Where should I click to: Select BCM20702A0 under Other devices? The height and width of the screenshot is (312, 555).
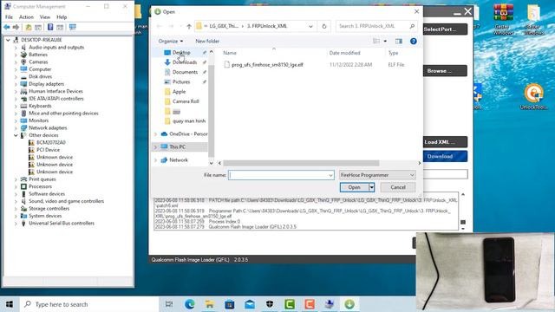pyautogui.click(x=50, y=142)
